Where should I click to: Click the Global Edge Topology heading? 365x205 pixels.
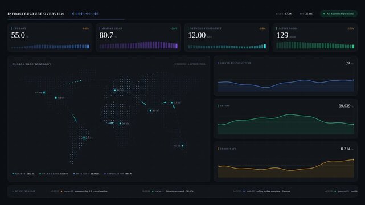coord(32,64)
